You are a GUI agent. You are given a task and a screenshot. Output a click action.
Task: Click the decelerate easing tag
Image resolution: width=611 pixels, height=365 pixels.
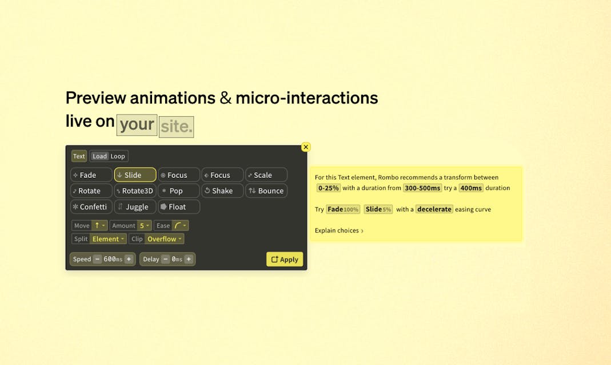click(434, 209)
